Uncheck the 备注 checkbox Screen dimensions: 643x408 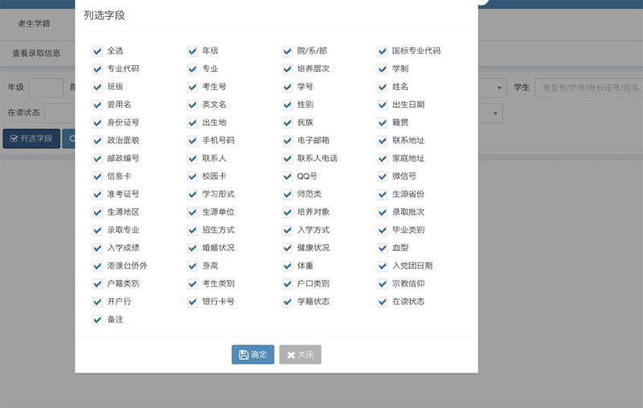coord(97,319)
